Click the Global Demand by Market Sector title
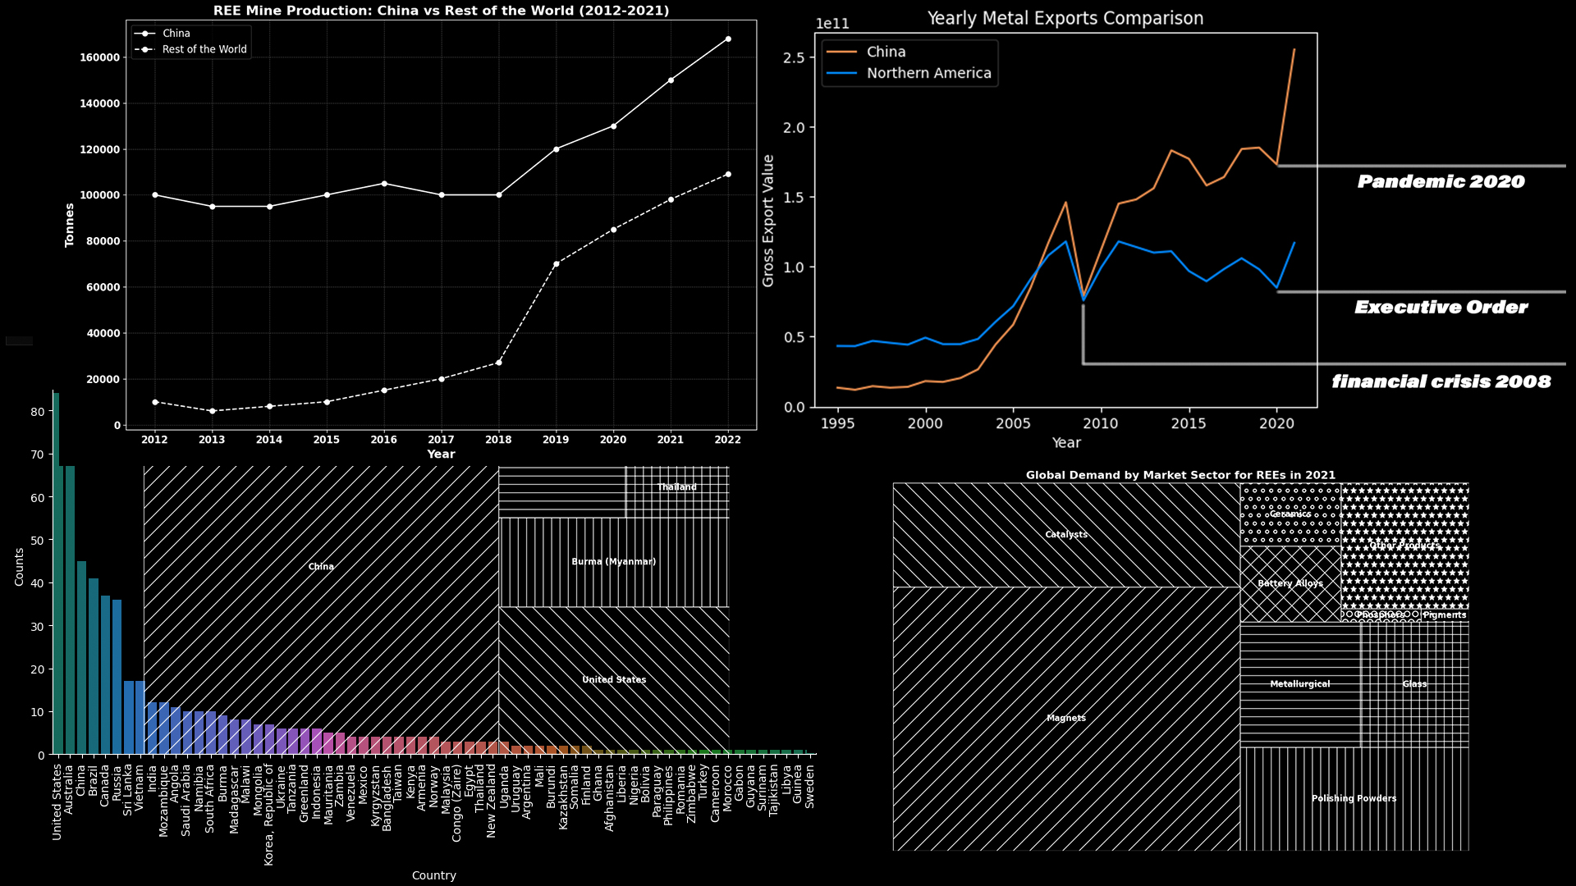 (x=1180, y=475)
